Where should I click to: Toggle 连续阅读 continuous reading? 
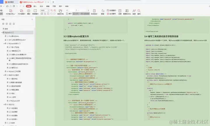(85, 14)
